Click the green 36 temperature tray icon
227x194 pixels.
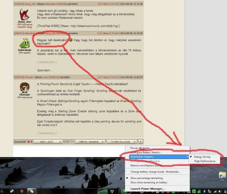tap(194, 191)
